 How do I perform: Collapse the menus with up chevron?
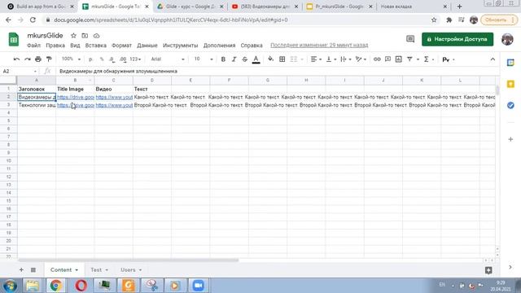pyautogui.click(x=493, y=59)
